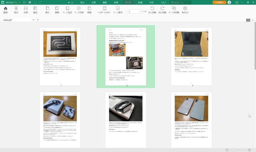Image resolution: width=256 pixels, height=152 pixels.
Task: Open the 注釈 menu tab
Action: [93, 3]
